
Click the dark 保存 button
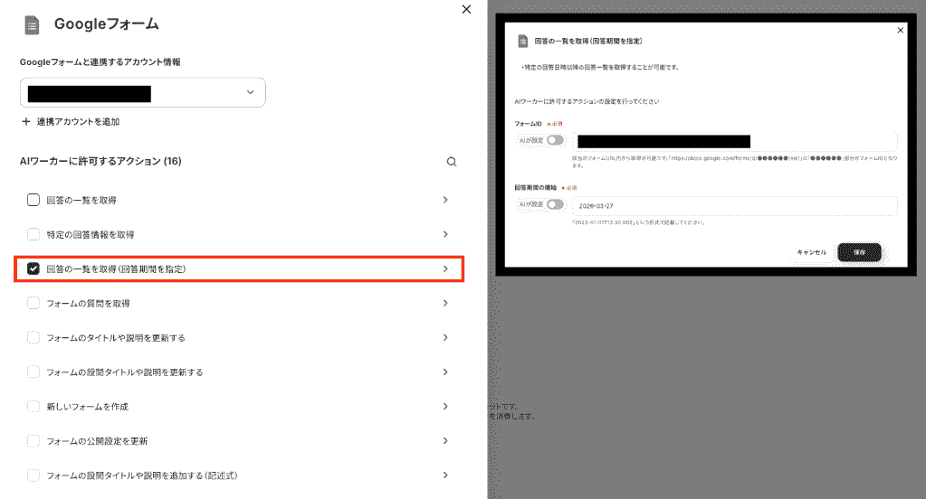pos(859,252)
